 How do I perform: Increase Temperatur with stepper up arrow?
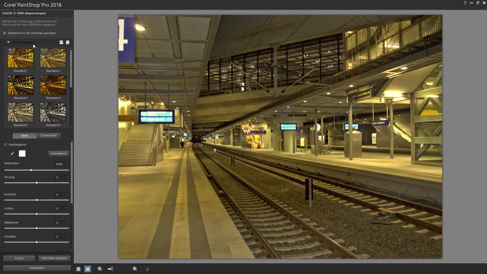tap(67, 163)
